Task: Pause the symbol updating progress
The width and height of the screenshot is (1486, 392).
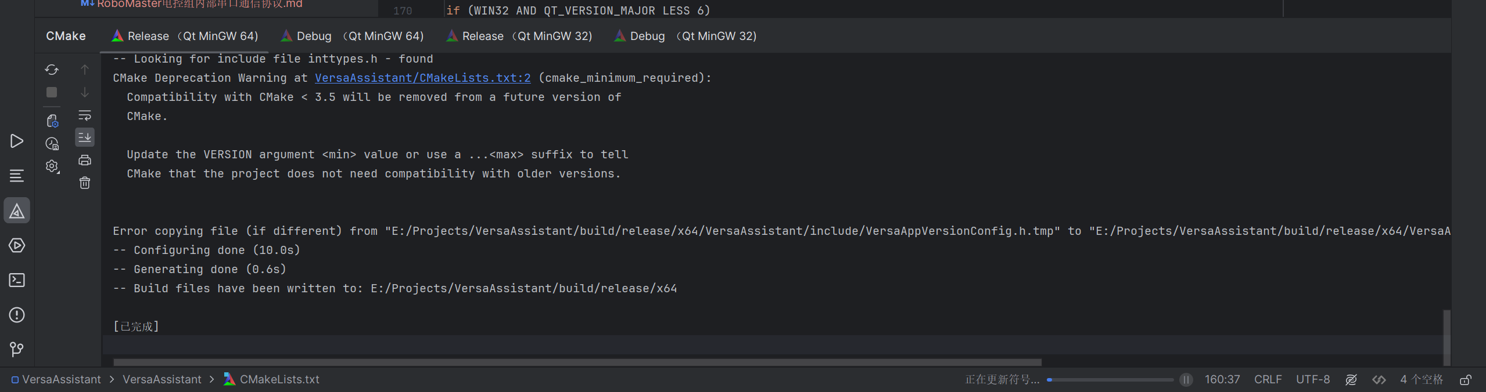Action: coord(1186,380)
